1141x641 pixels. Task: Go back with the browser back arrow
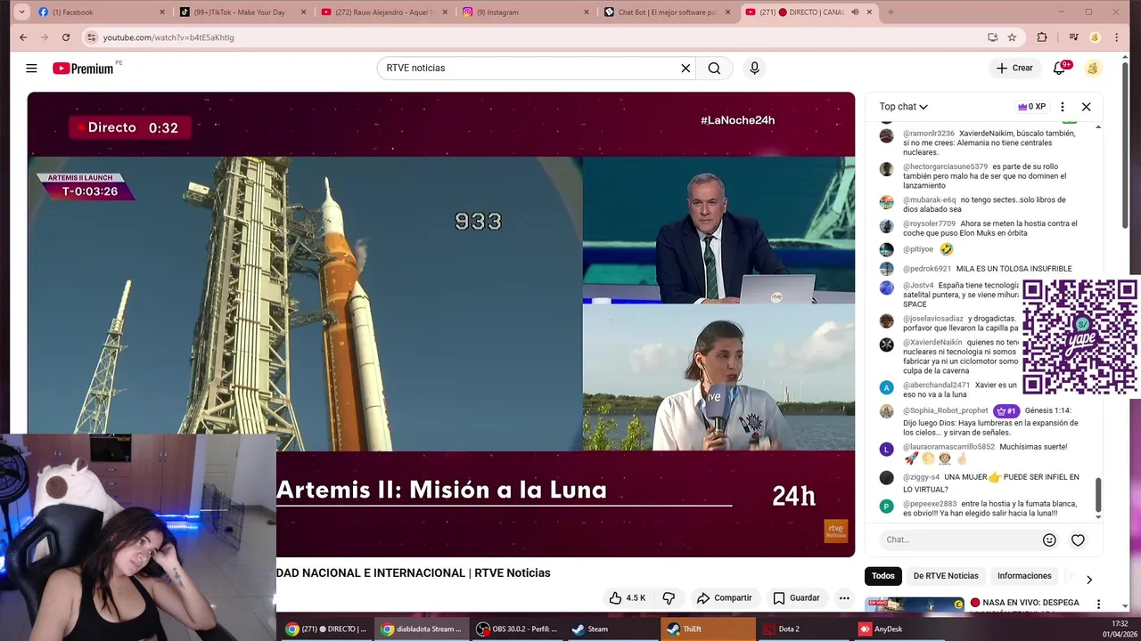tap(23, 37)
